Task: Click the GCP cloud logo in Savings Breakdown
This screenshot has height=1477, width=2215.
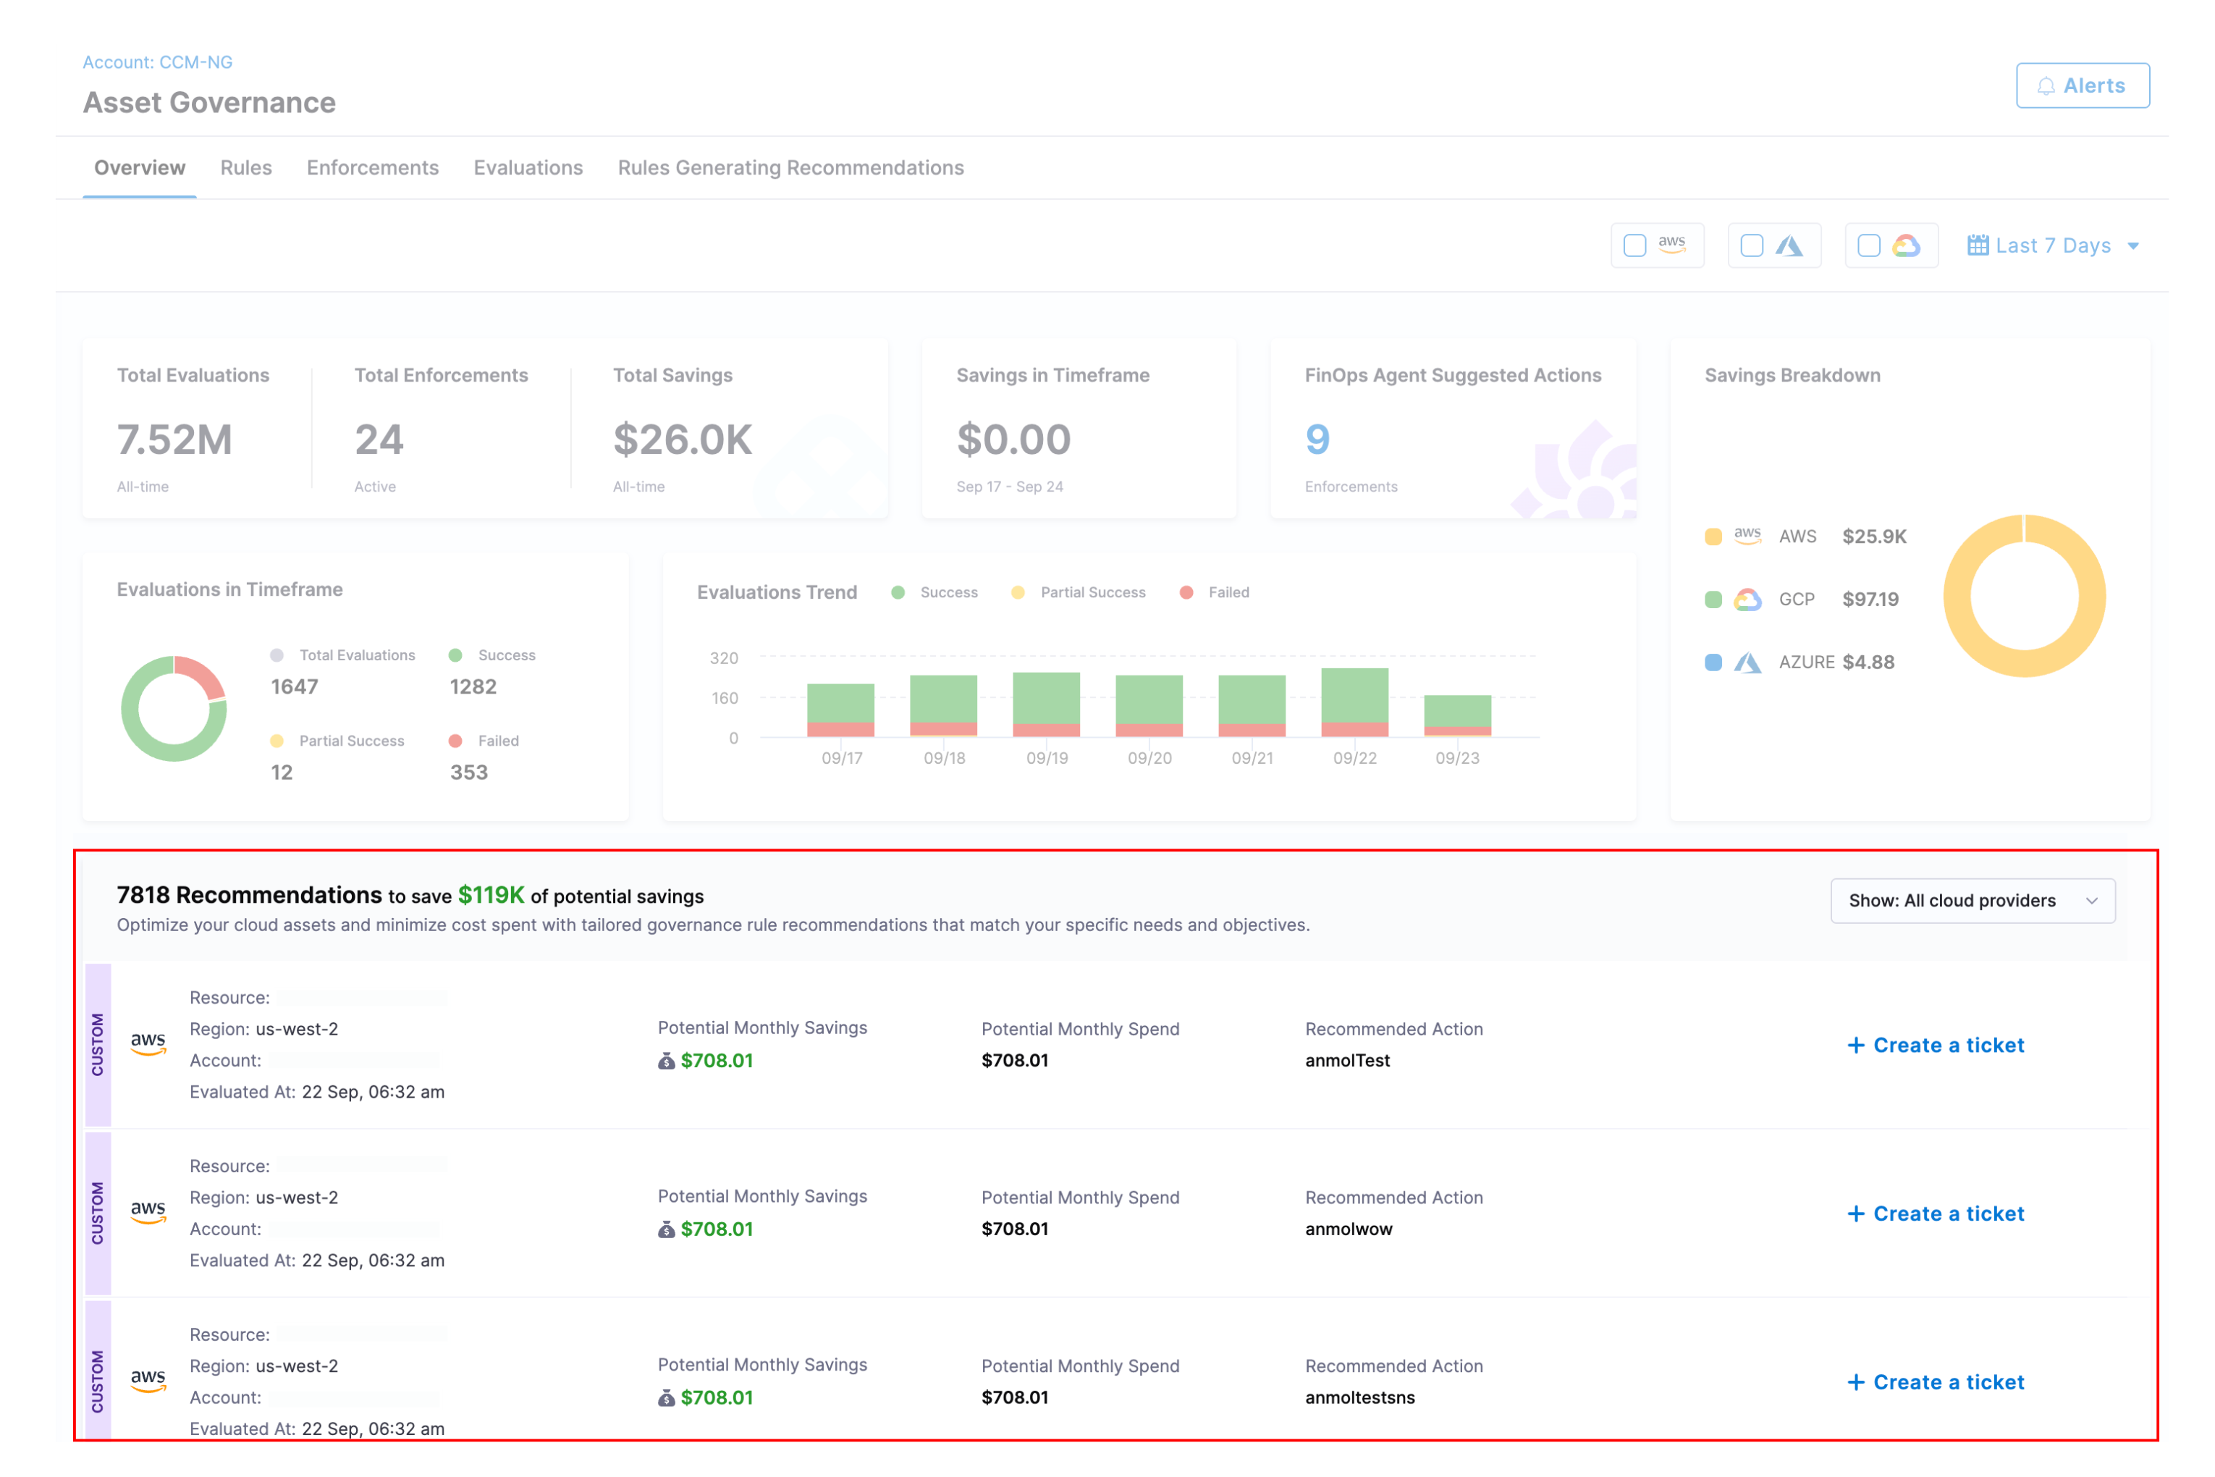Action: [x=1747, y=600]
